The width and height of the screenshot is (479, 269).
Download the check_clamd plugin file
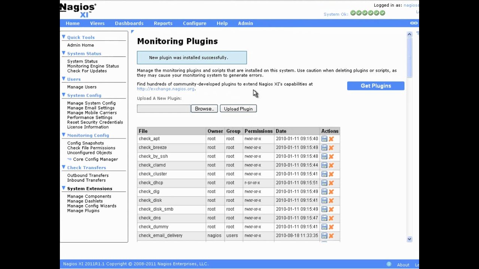tap(324, 165)
